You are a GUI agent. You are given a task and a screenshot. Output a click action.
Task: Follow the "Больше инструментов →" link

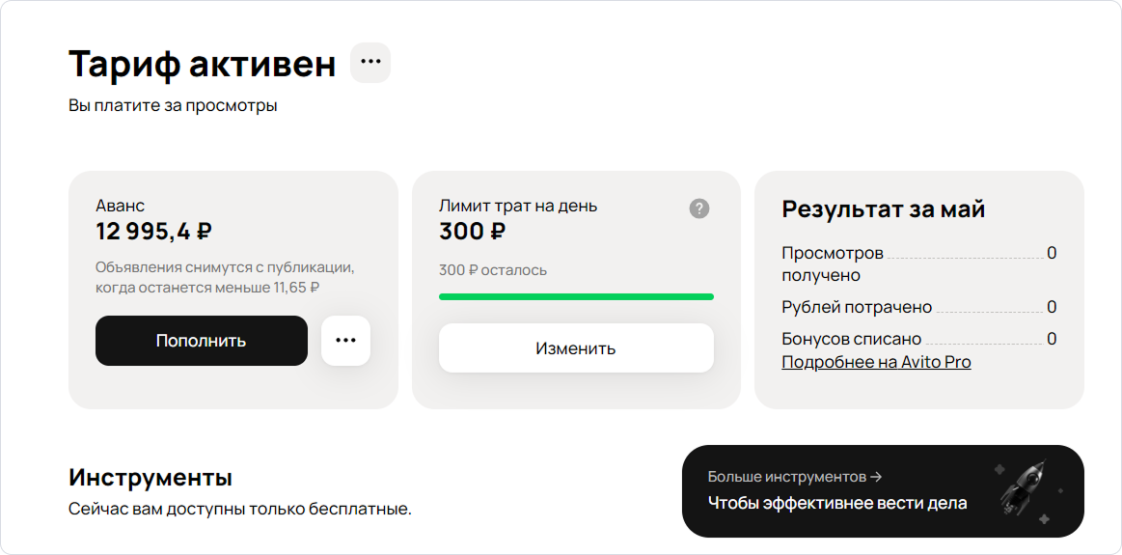tap(795, 477)
